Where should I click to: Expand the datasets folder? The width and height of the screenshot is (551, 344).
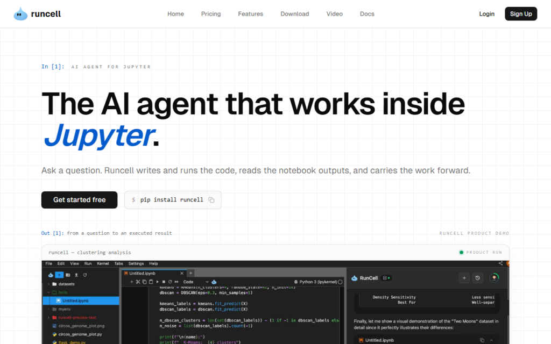(x=48, y=284)
